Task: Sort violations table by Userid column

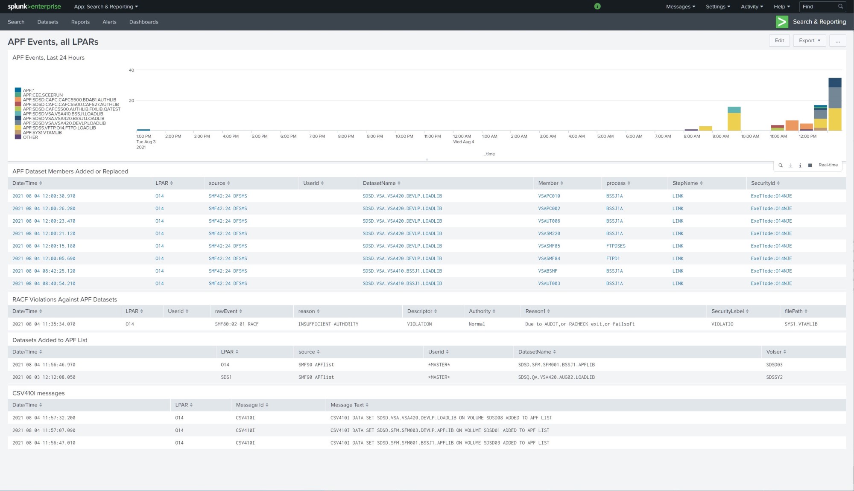Action: point(178,311)
